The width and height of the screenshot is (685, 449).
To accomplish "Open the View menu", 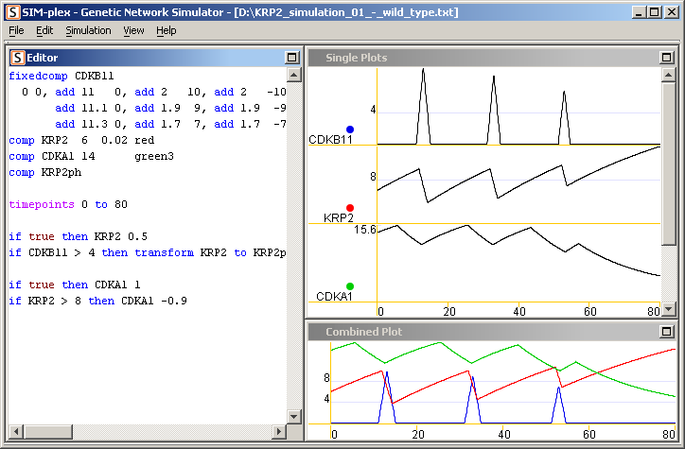I will tap(133, 30).
